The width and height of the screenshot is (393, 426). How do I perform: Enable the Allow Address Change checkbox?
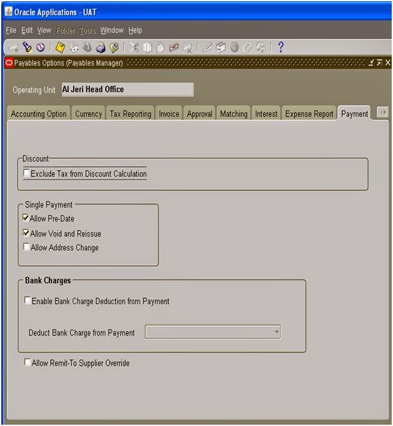coord(27,247)
